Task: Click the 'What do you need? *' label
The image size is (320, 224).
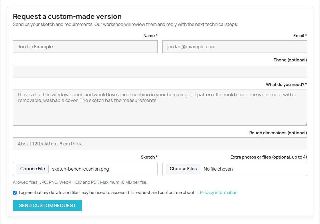Action: point(286,85)
